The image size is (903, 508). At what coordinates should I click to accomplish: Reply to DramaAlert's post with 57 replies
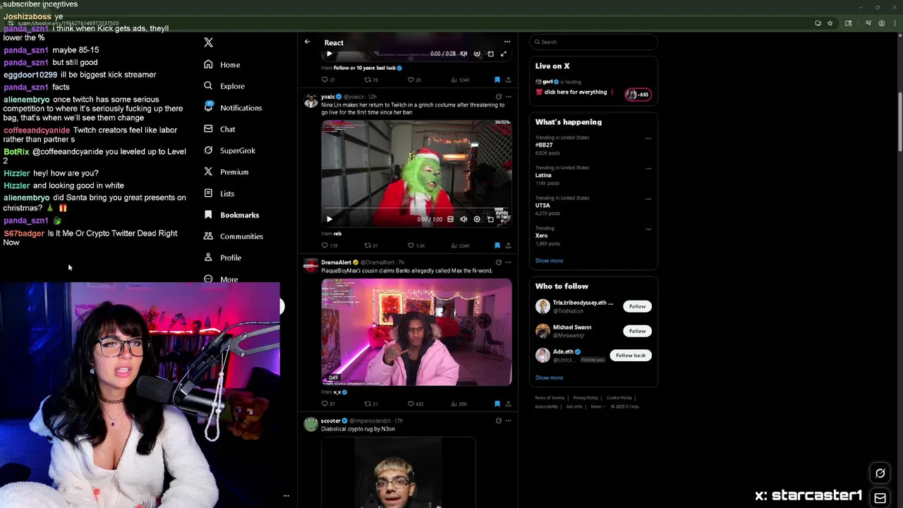[x=328, y=404]
